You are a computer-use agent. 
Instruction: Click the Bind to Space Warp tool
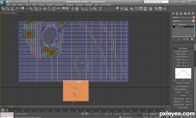click(12, 8)
